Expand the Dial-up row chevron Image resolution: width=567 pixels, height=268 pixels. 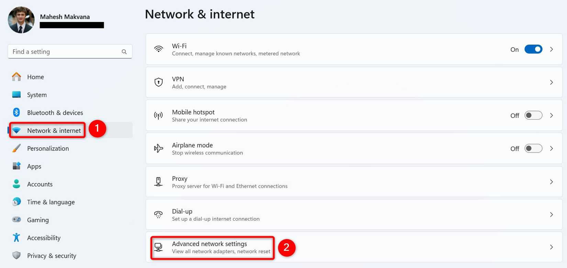pyautogui.click(x=552, y=215)
